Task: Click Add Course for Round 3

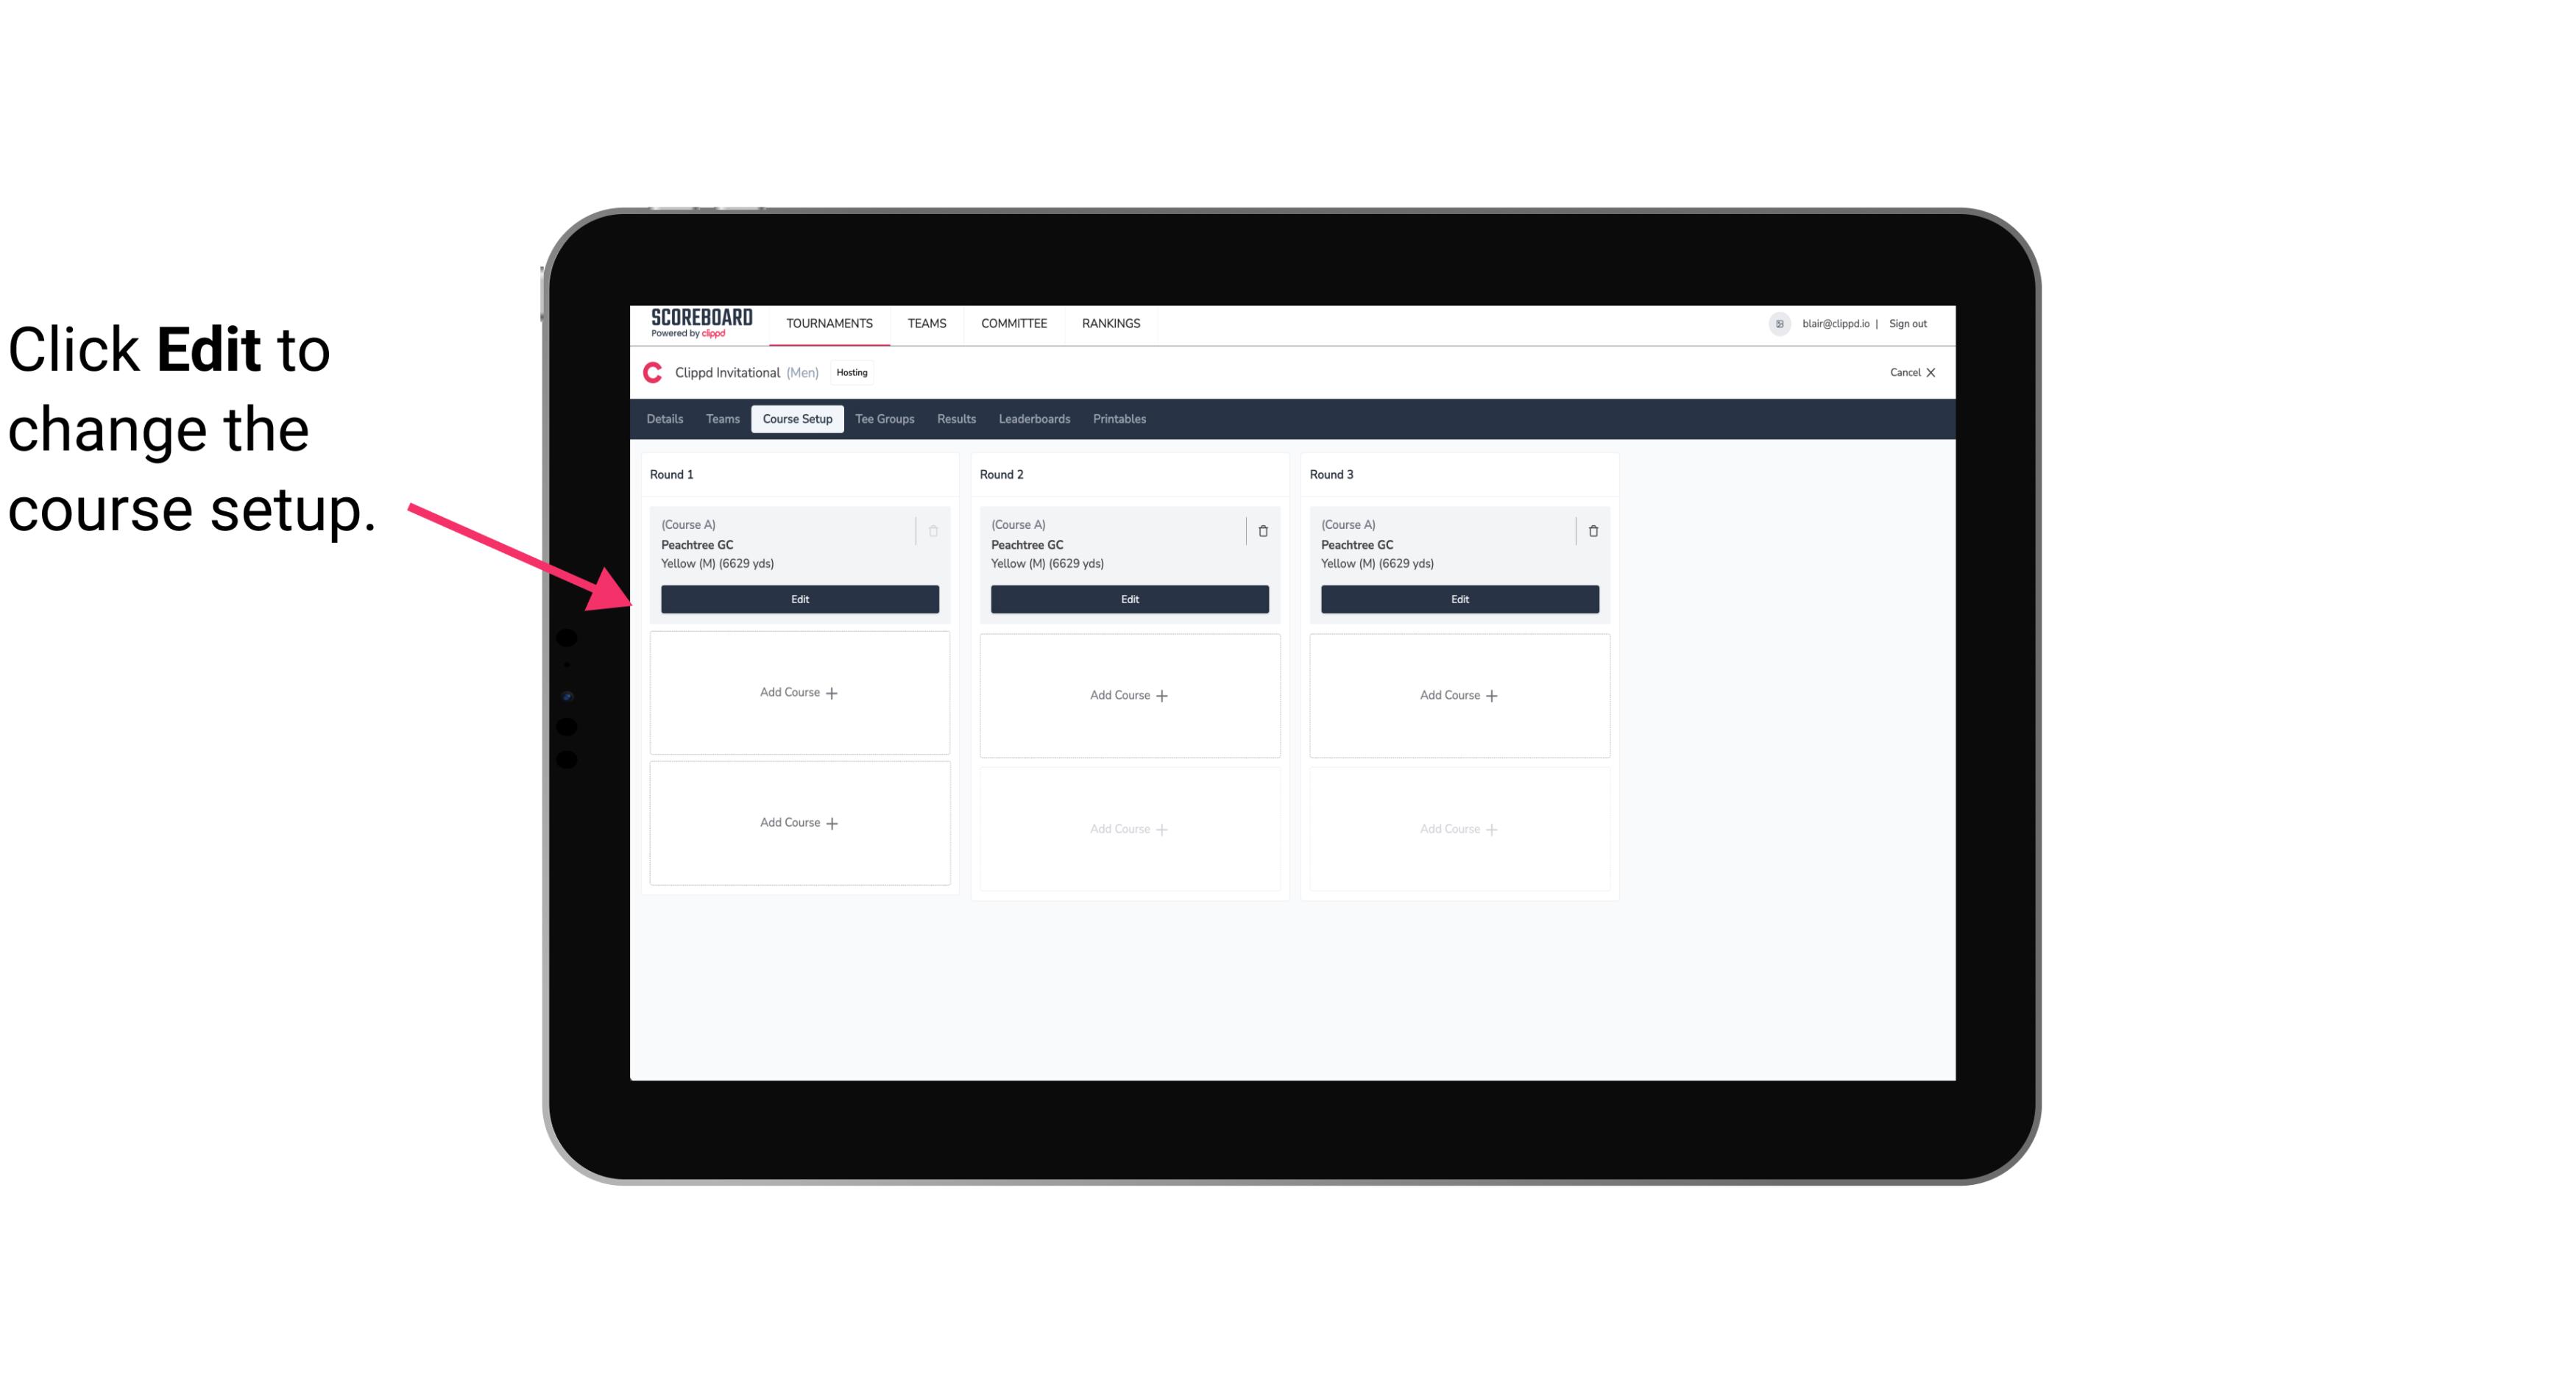Action: (1459, 694)
